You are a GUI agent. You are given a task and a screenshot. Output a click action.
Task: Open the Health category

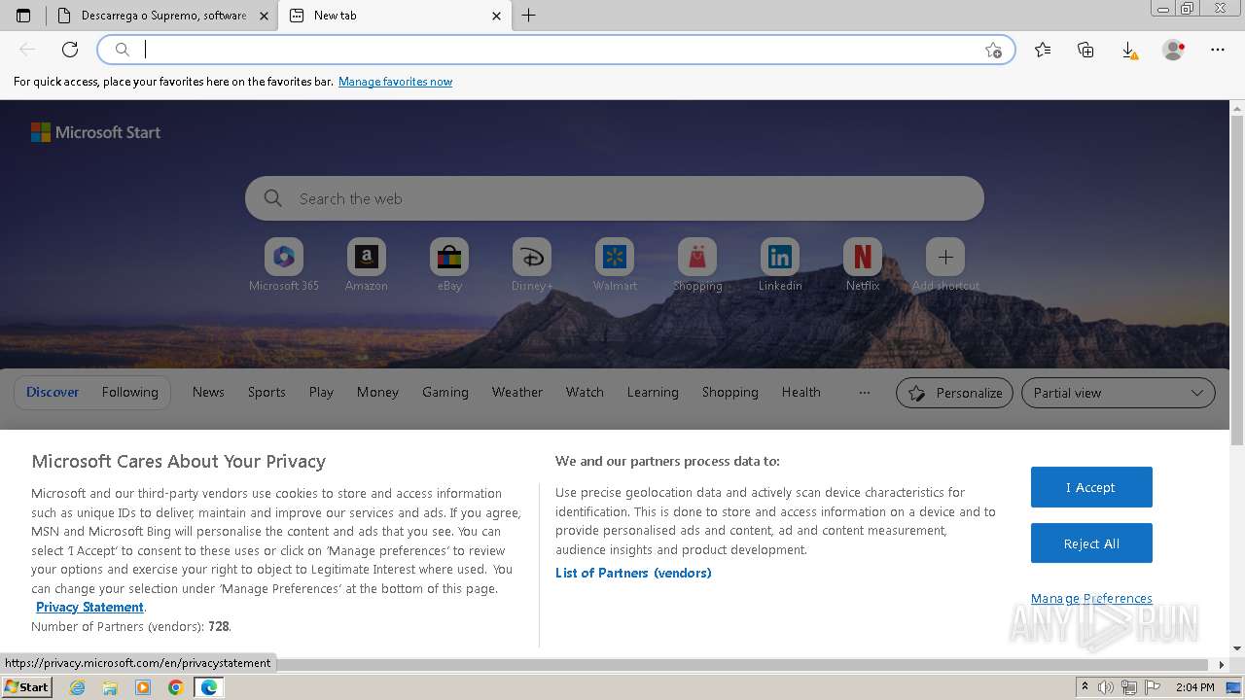[x=801, y=393]
